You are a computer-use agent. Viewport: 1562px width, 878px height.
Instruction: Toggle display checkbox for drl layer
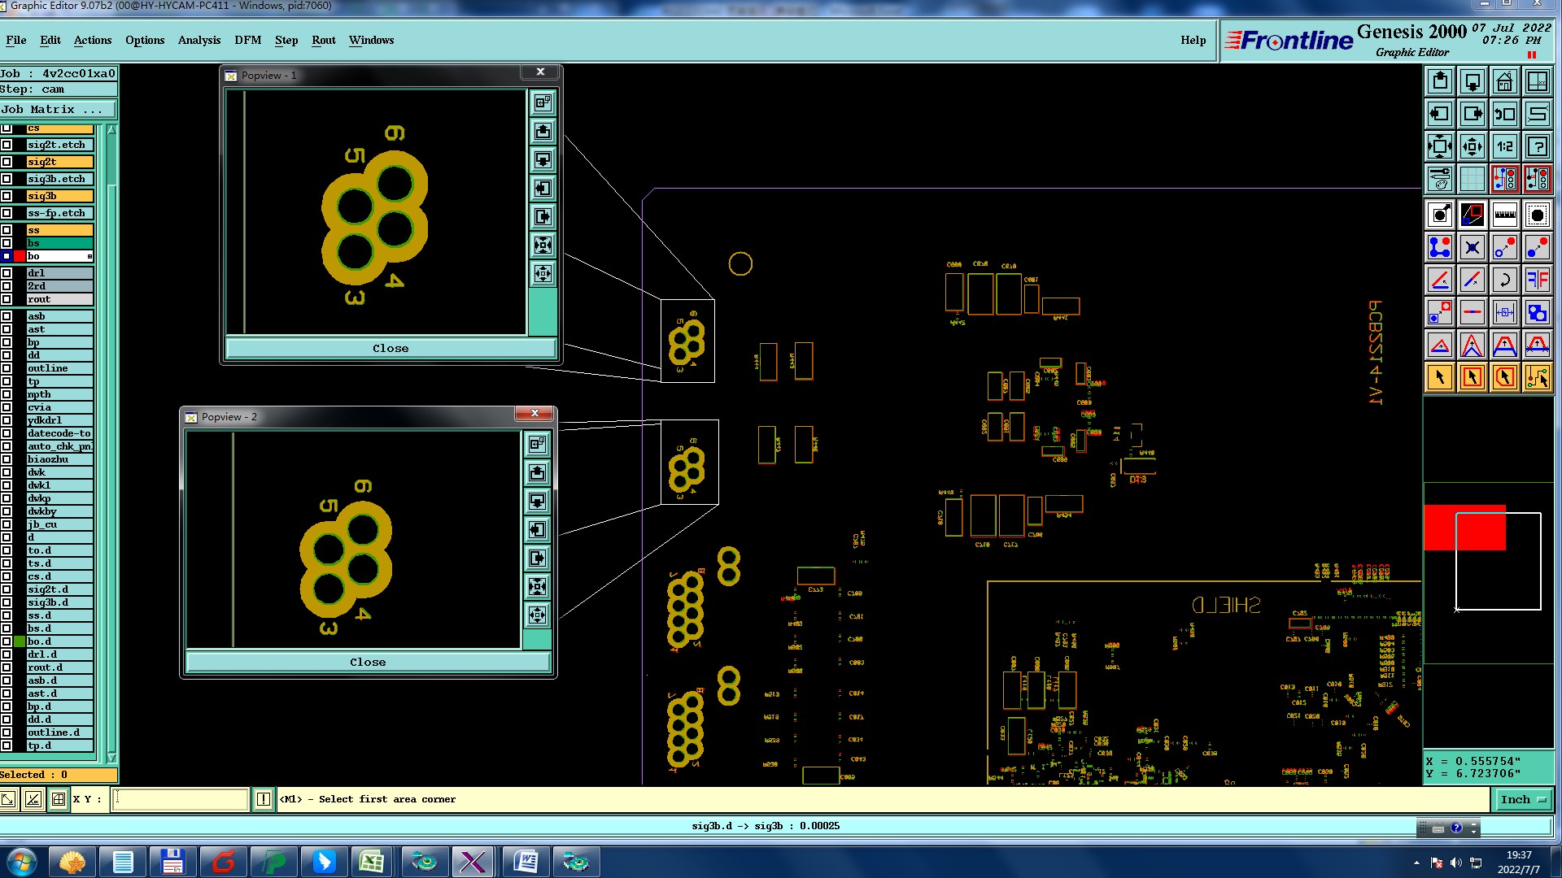click(7, 273)
